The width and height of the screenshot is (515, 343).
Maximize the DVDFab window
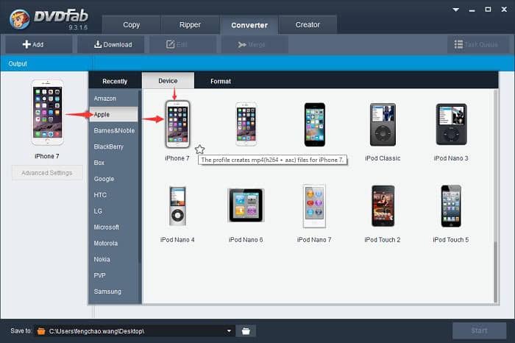[x=488, y=10]
